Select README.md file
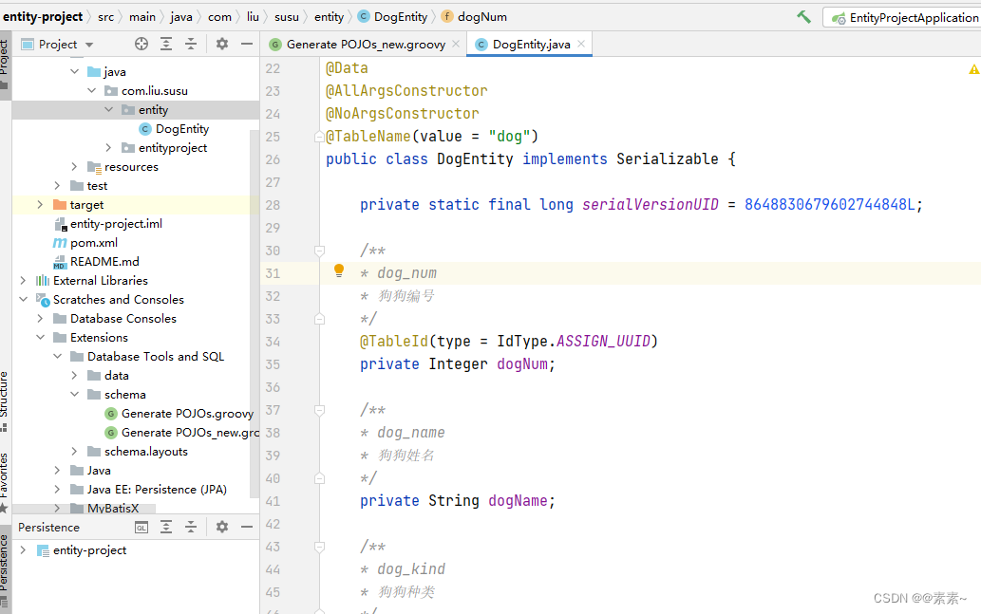 pyautogui.click(x=104, y=261)
